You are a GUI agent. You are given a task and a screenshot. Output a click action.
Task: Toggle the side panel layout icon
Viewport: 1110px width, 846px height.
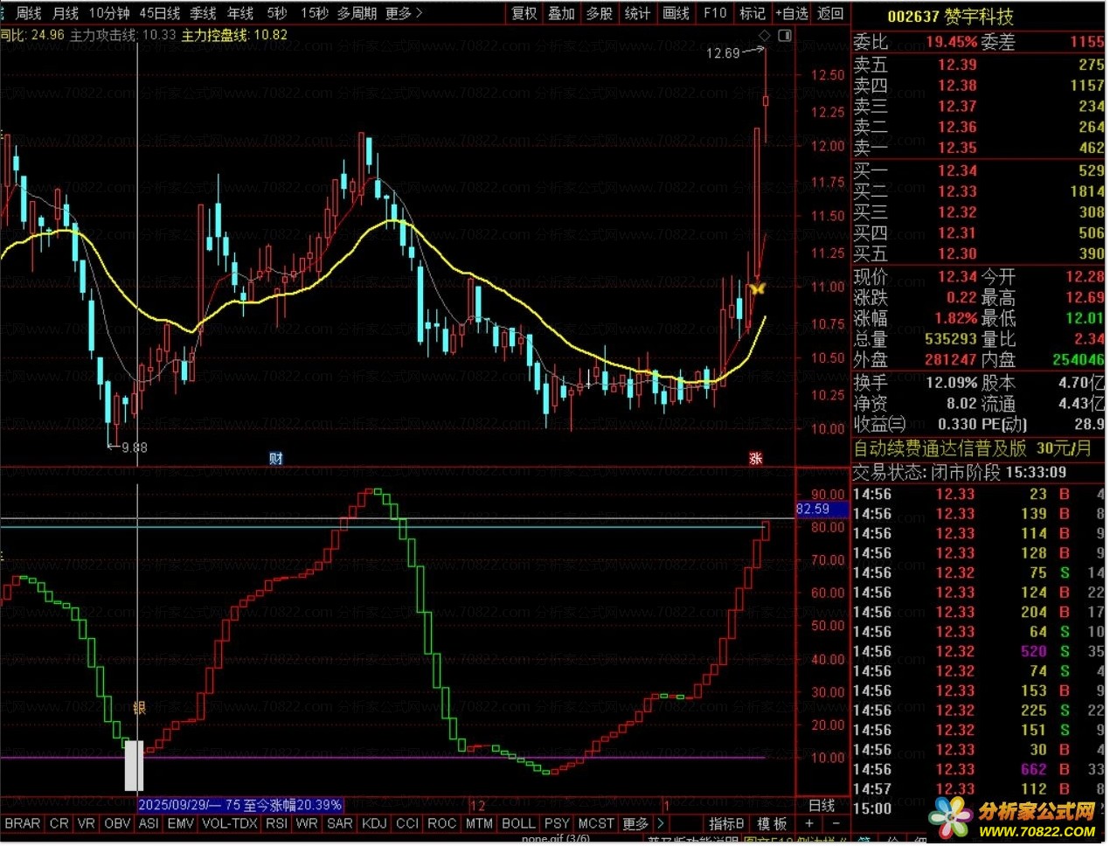pyautogui.click(x=785, y=36)
